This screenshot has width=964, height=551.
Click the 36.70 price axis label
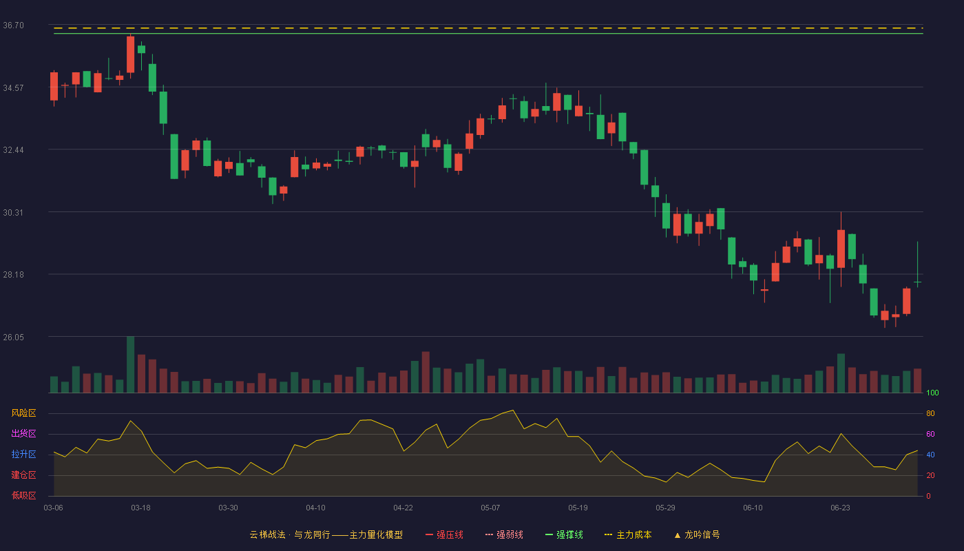[13, 25]
